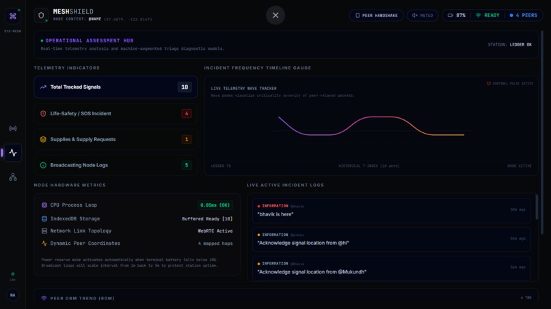Select Supplies & Supply Requests row
Image resolution: width=551 pixels, height=309 pixels.
tap(116, 139)
